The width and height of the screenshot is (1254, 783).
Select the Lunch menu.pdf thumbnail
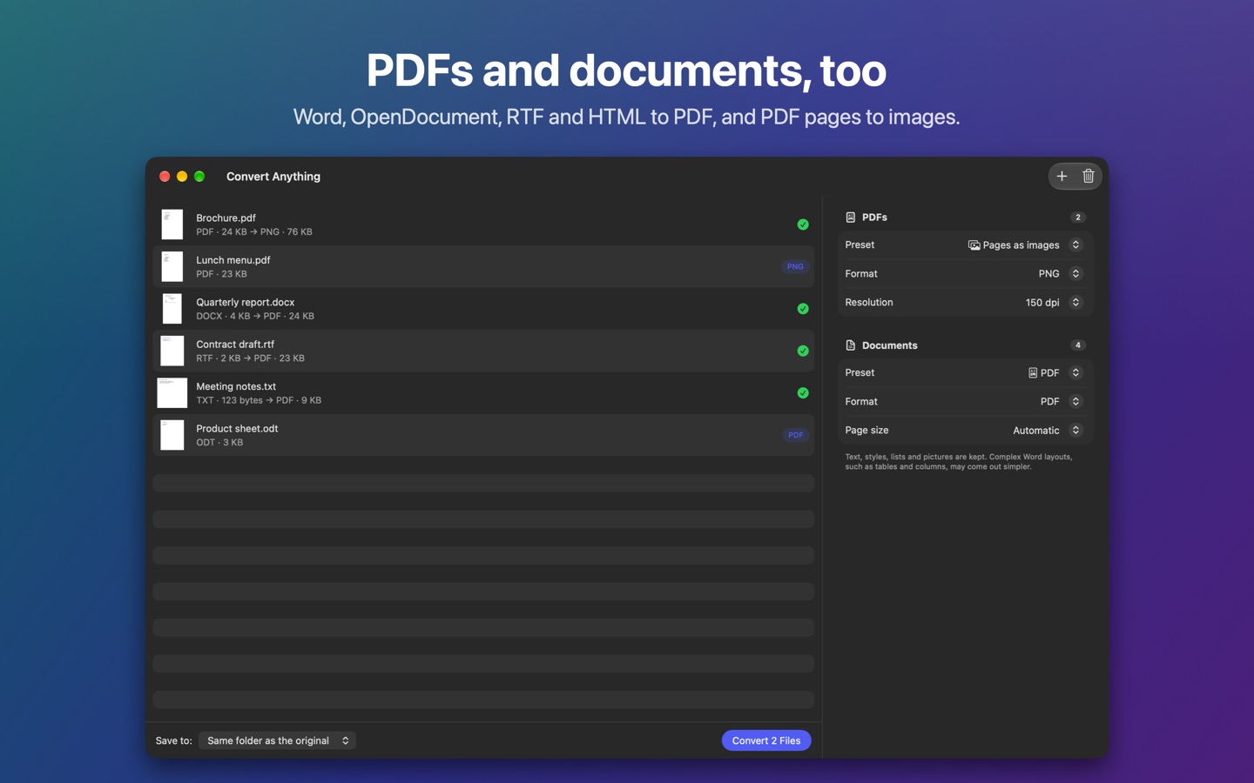pyautogui.click(x=172, y=267)
